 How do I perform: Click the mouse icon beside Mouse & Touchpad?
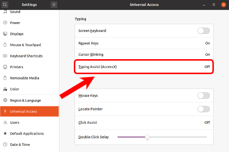(x=5, y=45)
